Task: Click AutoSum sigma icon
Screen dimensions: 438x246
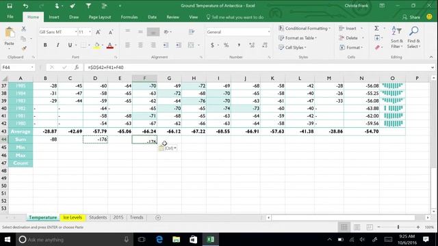Action: [376, 28]
